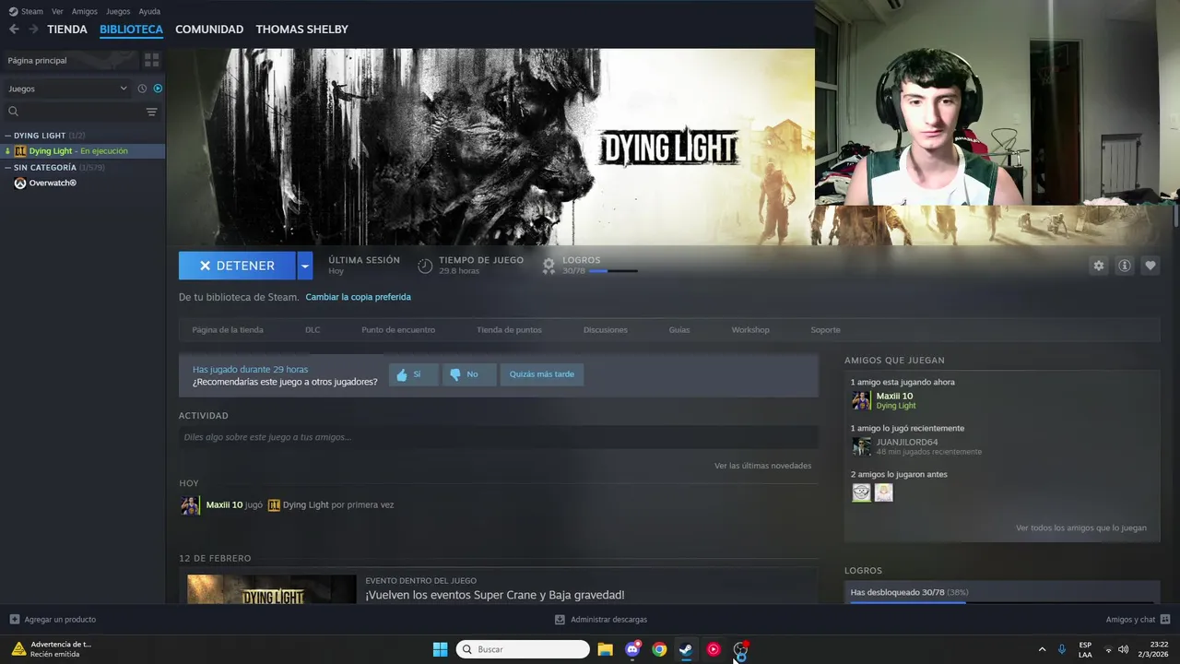The width and height of the screenshot is (1180, 664).
Task: Open launch options arrow beside DETENER
Action: 305,266
